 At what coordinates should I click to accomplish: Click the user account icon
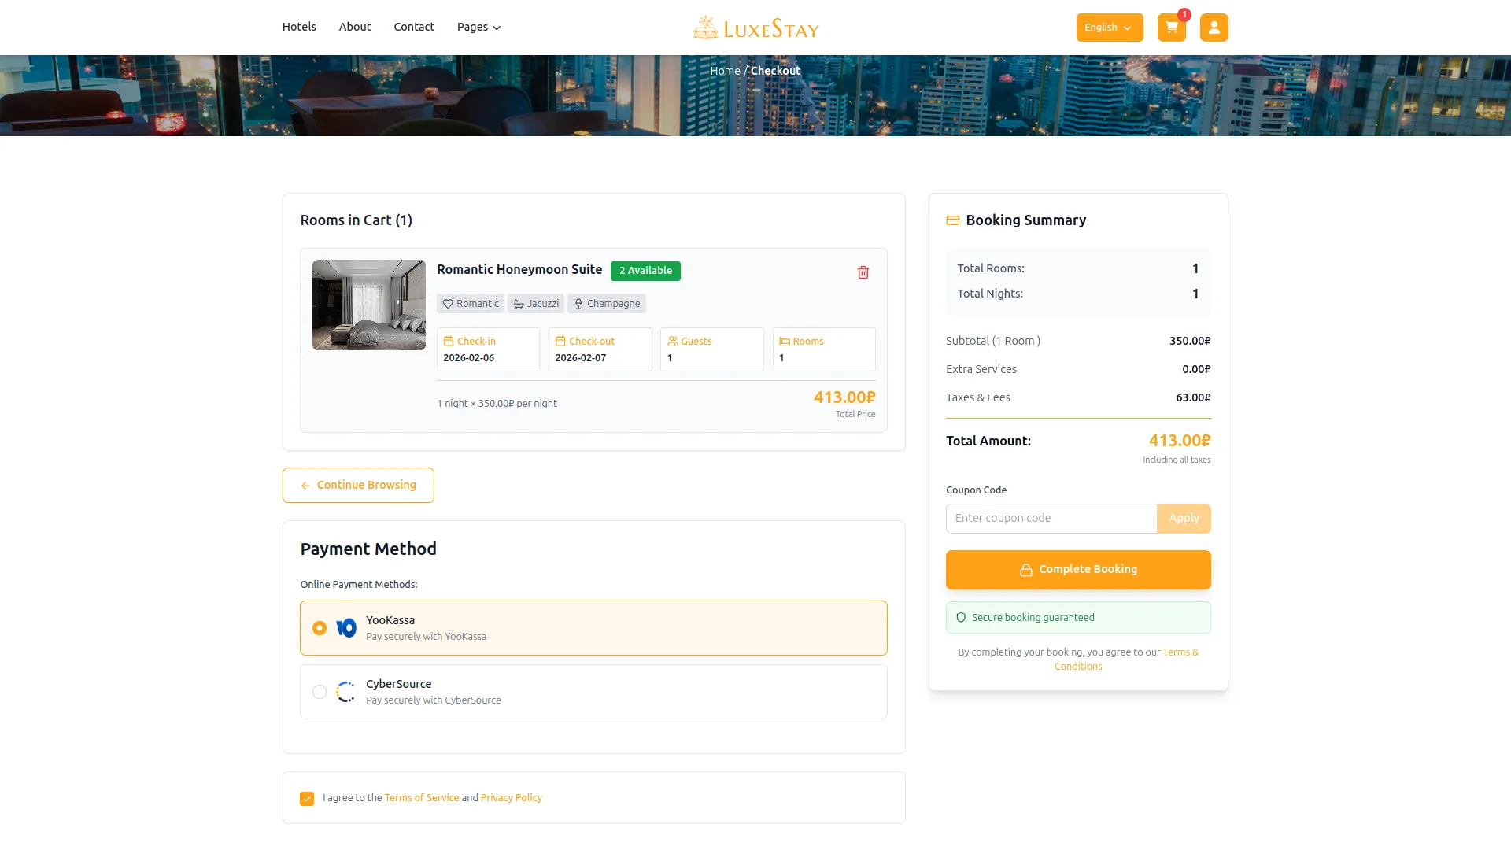pos(1214,28)
